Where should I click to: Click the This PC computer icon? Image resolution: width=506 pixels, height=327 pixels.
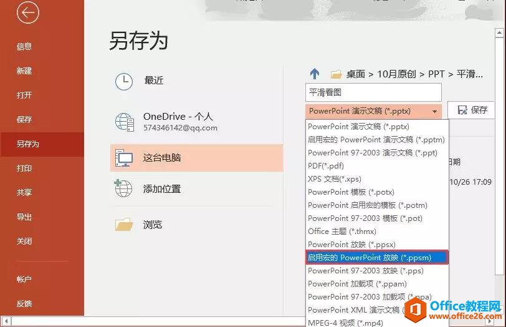pos(124,159)
